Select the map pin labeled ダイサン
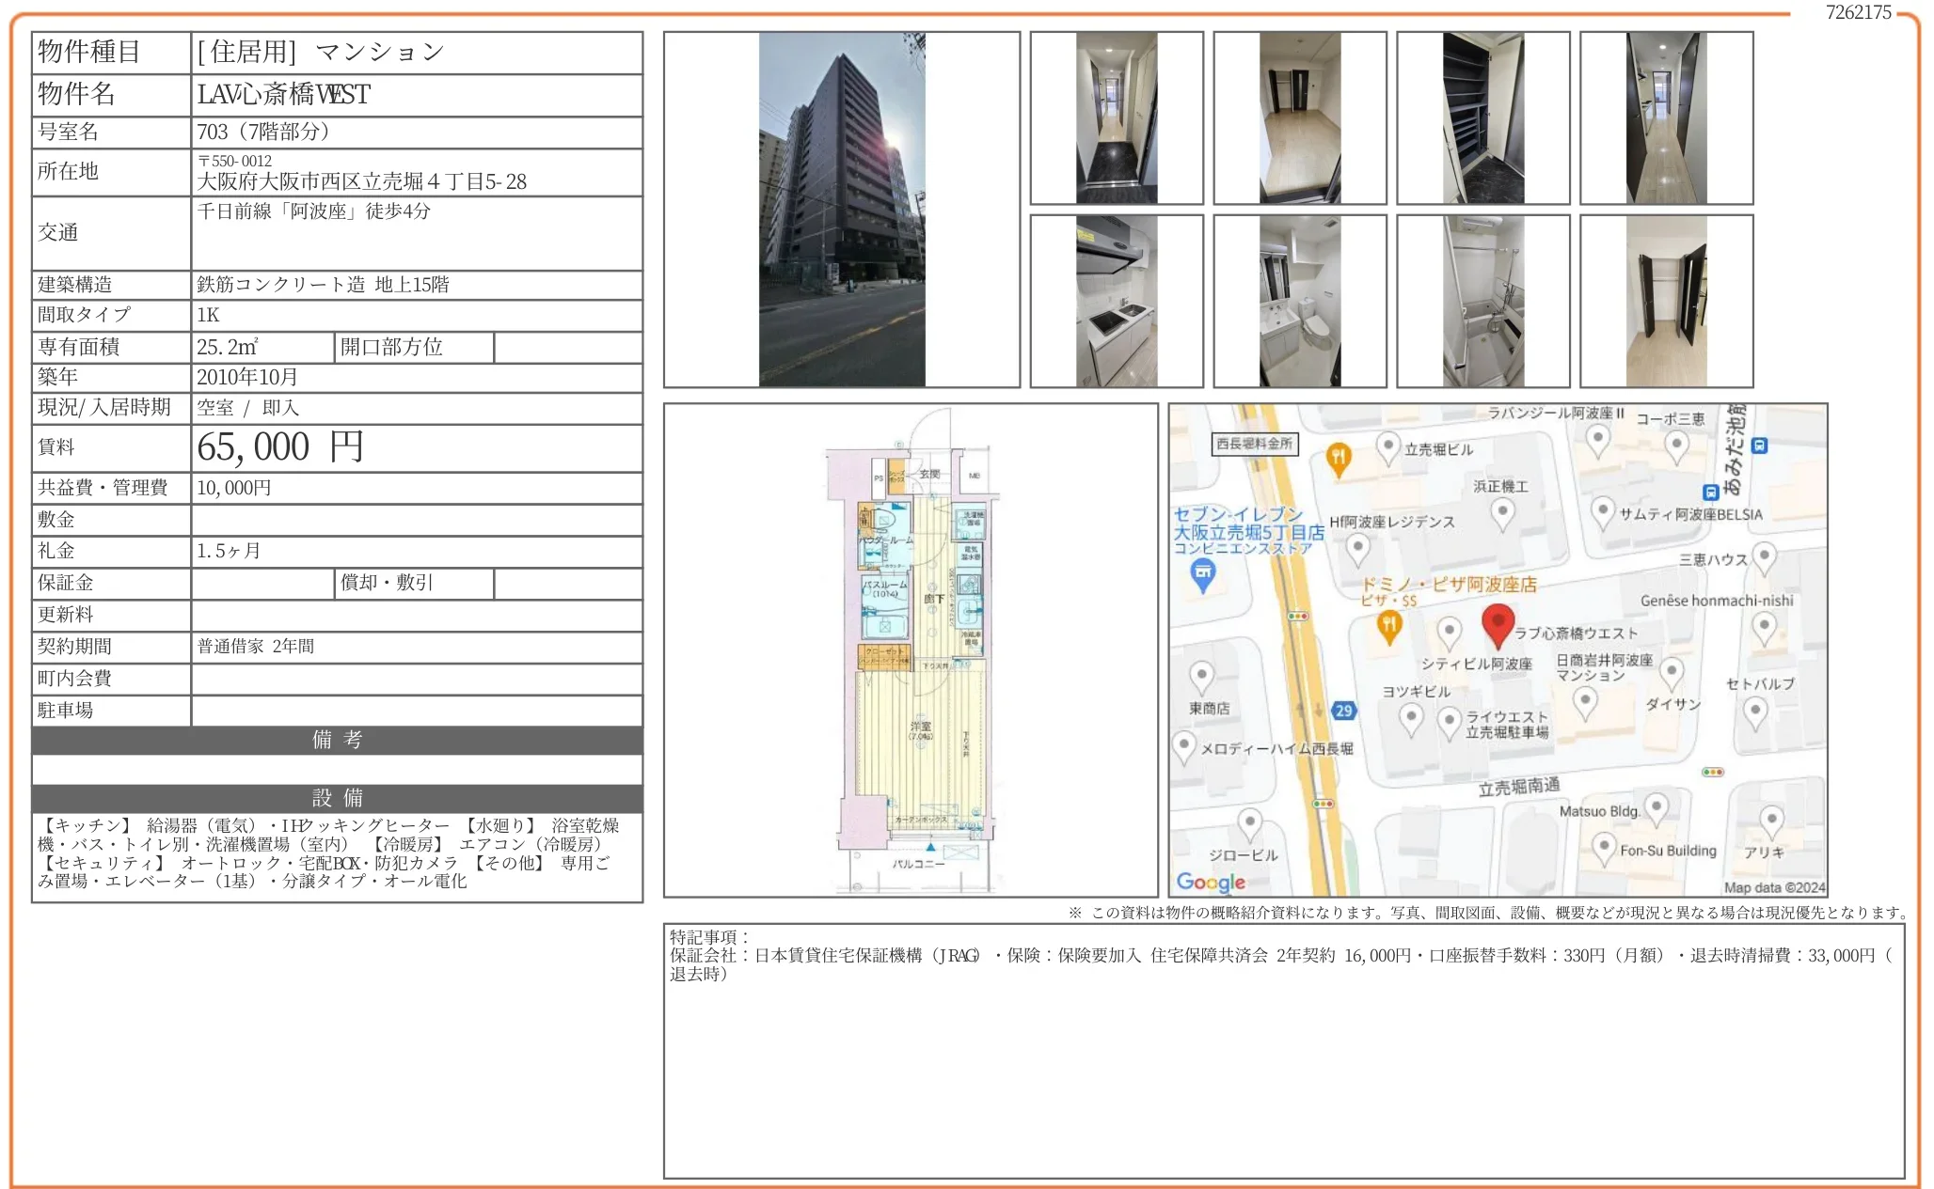The image size is (1934, 1189). [x=1672, y=671]
